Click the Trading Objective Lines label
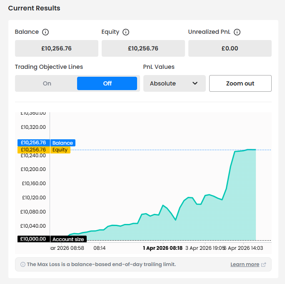This screenshot has height=284, width=285. (x=49, y=67)
